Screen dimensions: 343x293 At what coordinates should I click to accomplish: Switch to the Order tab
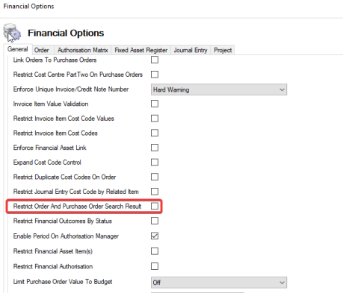[42, 50]
